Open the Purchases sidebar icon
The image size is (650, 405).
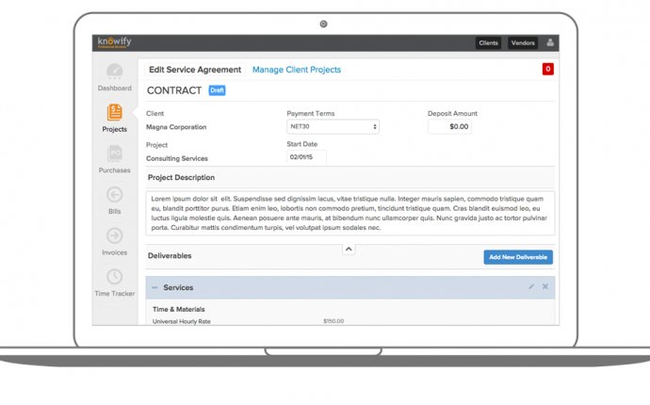[114, 154]
